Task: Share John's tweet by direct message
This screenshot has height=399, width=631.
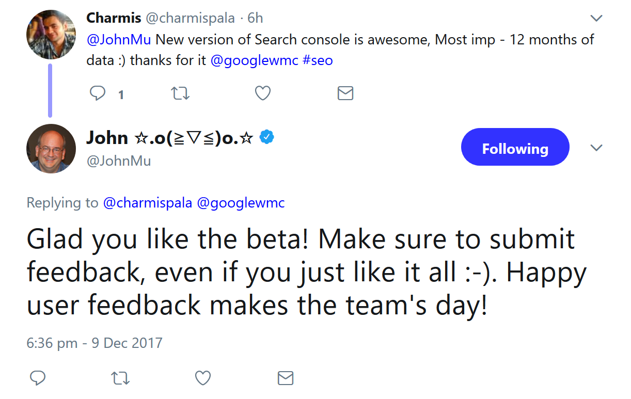Action: point(286,378)
